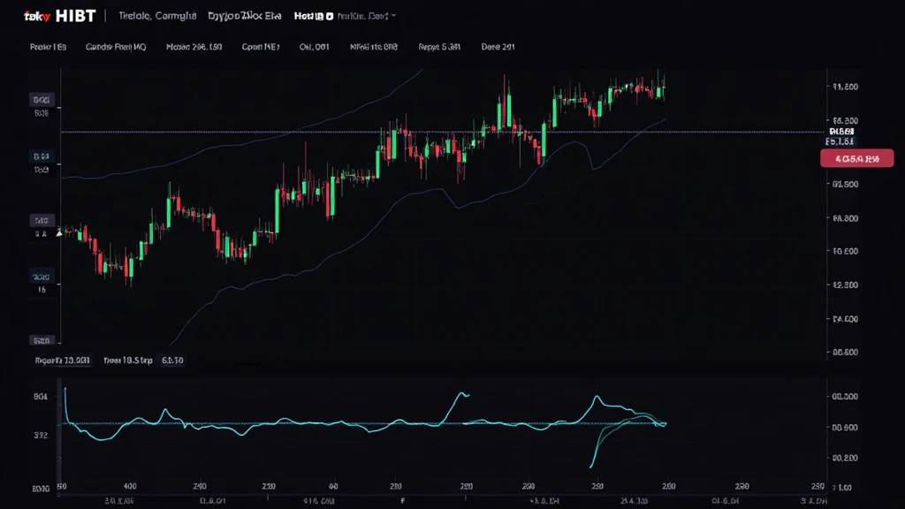Click the bottom-left badge on main chart axis
The height and width of the screenshot is (509, 905).
42,339
